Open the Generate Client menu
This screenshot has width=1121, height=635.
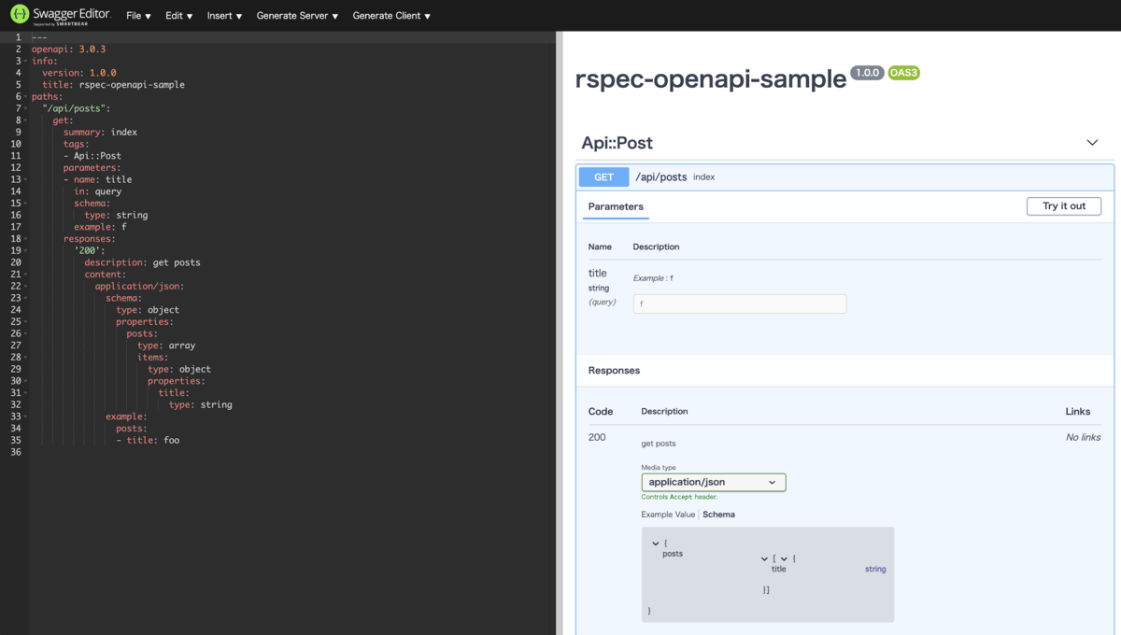pyautogui.click(x=392, y=16)
